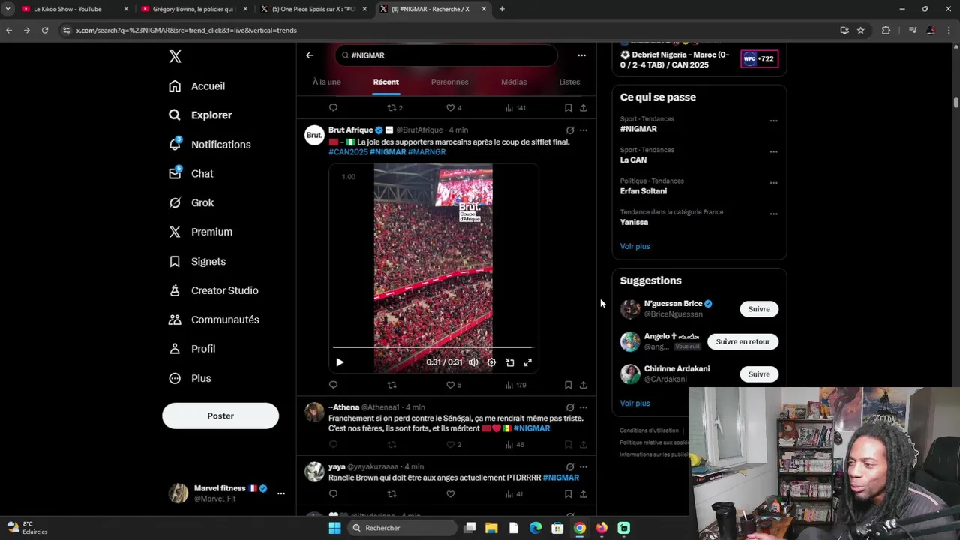Select the Récent tab
Image resolution: width=960 pixels, height=540 pixels.
click(x=386, y=82)
